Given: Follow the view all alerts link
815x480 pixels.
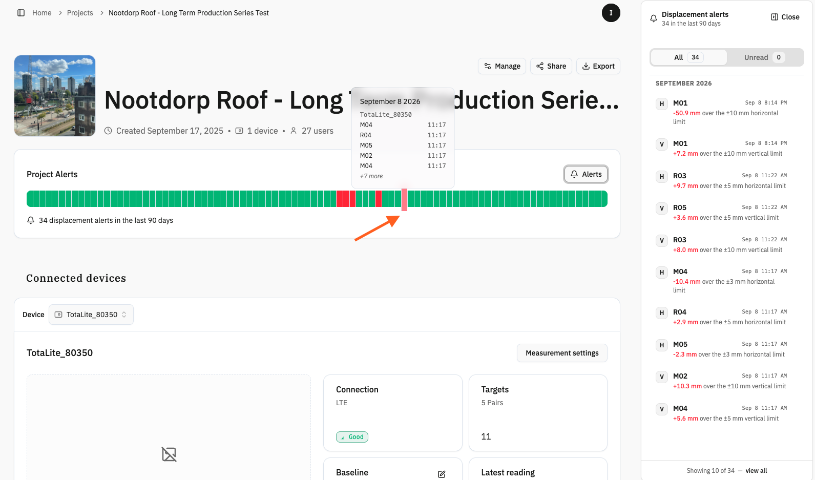Looking at the screenshot, I should 756,471.
